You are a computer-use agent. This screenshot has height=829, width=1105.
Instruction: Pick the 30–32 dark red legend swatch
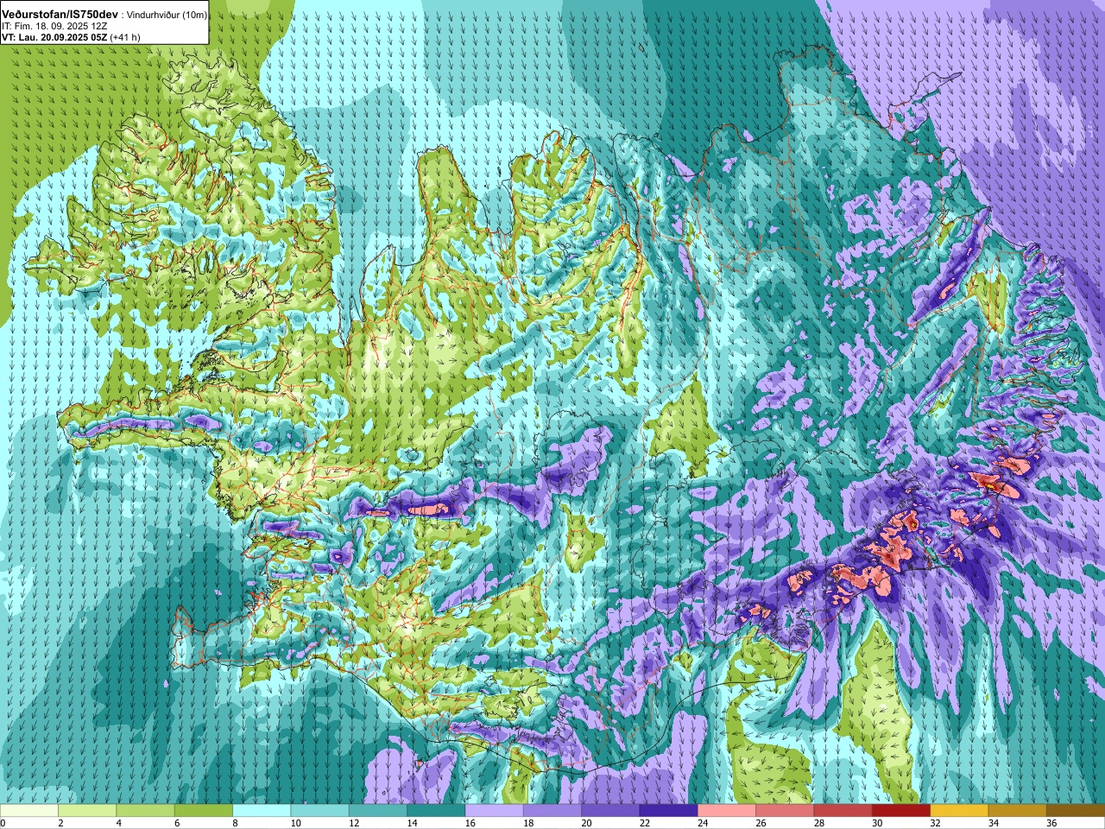click(901, 811)
